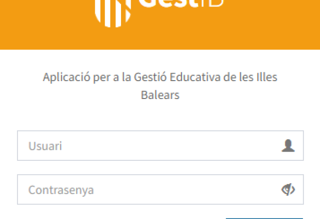Select the person icon in Usuari field

(x=288, y=145)
